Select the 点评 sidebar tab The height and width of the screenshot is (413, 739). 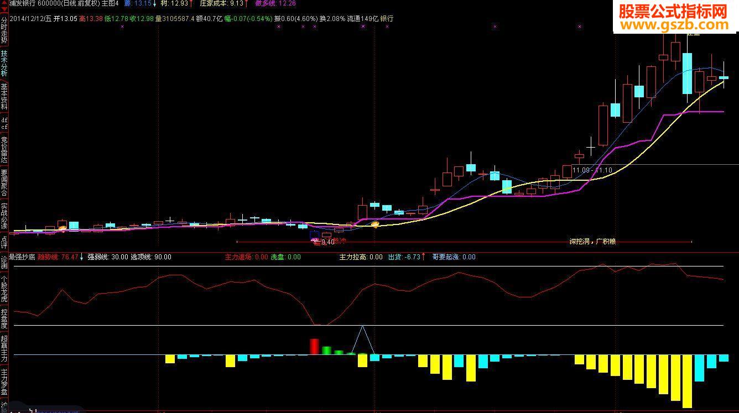point(4,242)
